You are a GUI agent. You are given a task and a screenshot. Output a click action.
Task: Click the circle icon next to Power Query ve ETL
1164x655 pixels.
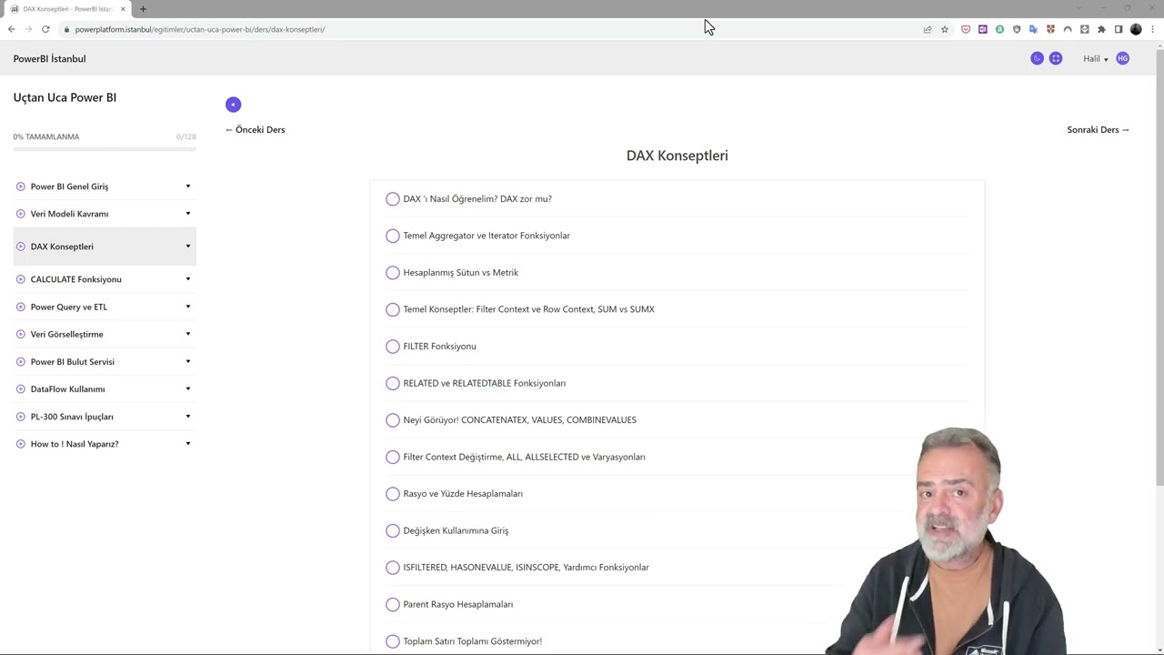point(21,307)
